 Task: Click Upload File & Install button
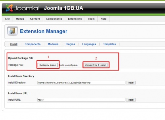[x=95, y=65]
